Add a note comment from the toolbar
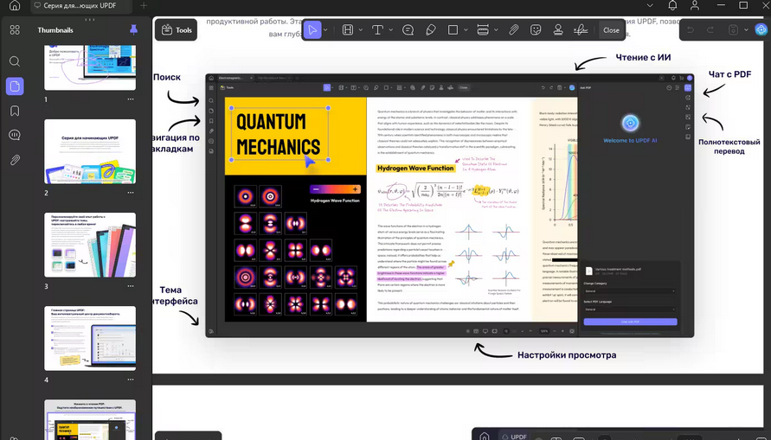The width and height of the screenshot is (771, 440). coord(408,29)
